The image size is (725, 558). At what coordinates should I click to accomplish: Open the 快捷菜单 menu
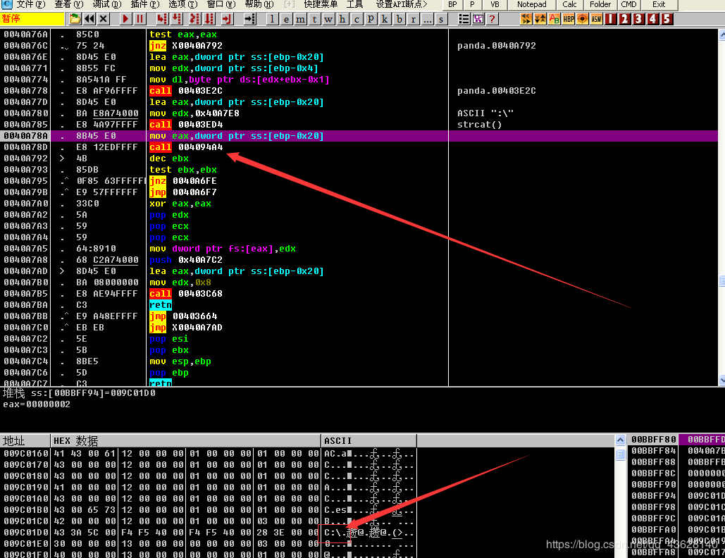321,5
